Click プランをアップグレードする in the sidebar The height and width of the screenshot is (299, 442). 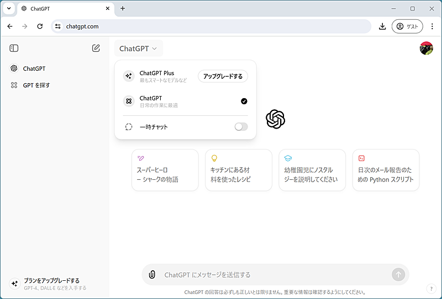pyautogui.click(x=51, y=280)
